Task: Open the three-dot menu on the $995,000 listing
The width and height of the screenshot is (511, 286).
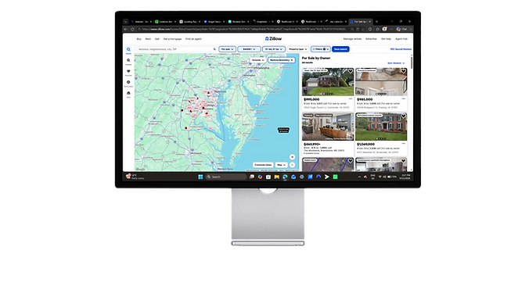Action: (351, 98)
